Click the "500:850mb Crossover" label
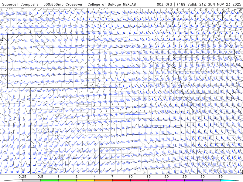 [63, 5]
